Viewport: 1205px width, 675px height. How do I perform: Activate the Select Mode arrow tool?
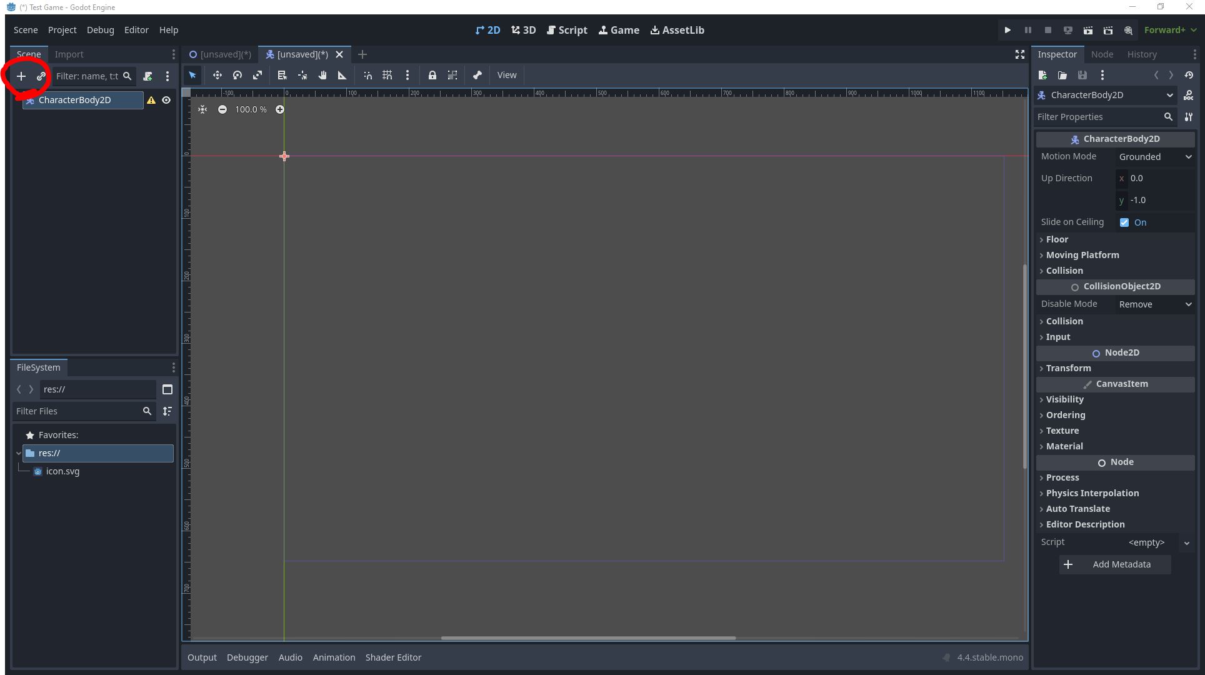pos(192,75)
